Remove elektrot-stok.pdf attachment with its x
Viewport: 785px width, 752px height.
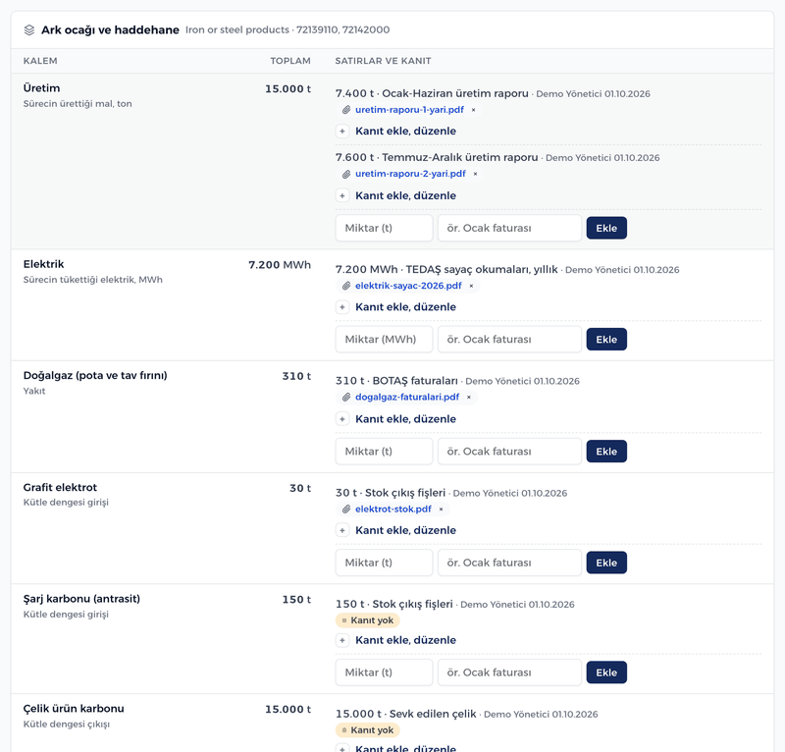coord(441,509)
